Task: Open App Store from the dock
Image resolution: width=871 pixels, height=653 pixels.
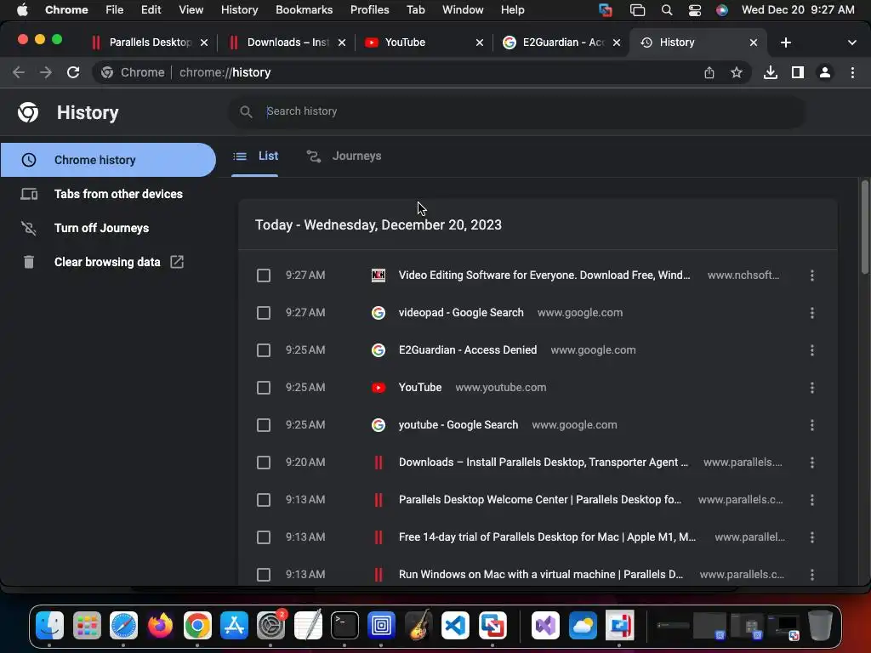Action: coord(234,626)
